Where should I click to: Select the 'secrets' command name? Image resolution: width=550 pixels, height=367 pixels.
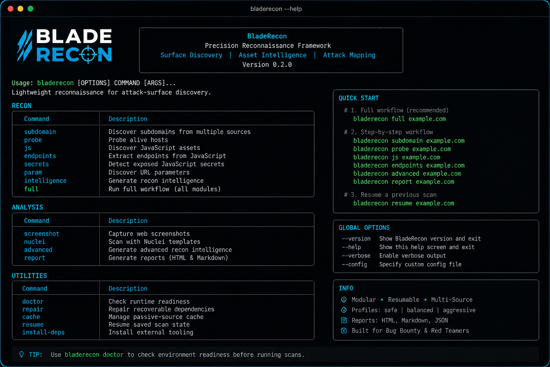tap(37, 164)
